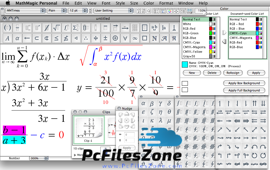Open the MMTimes font dropdown

[25, 10]
